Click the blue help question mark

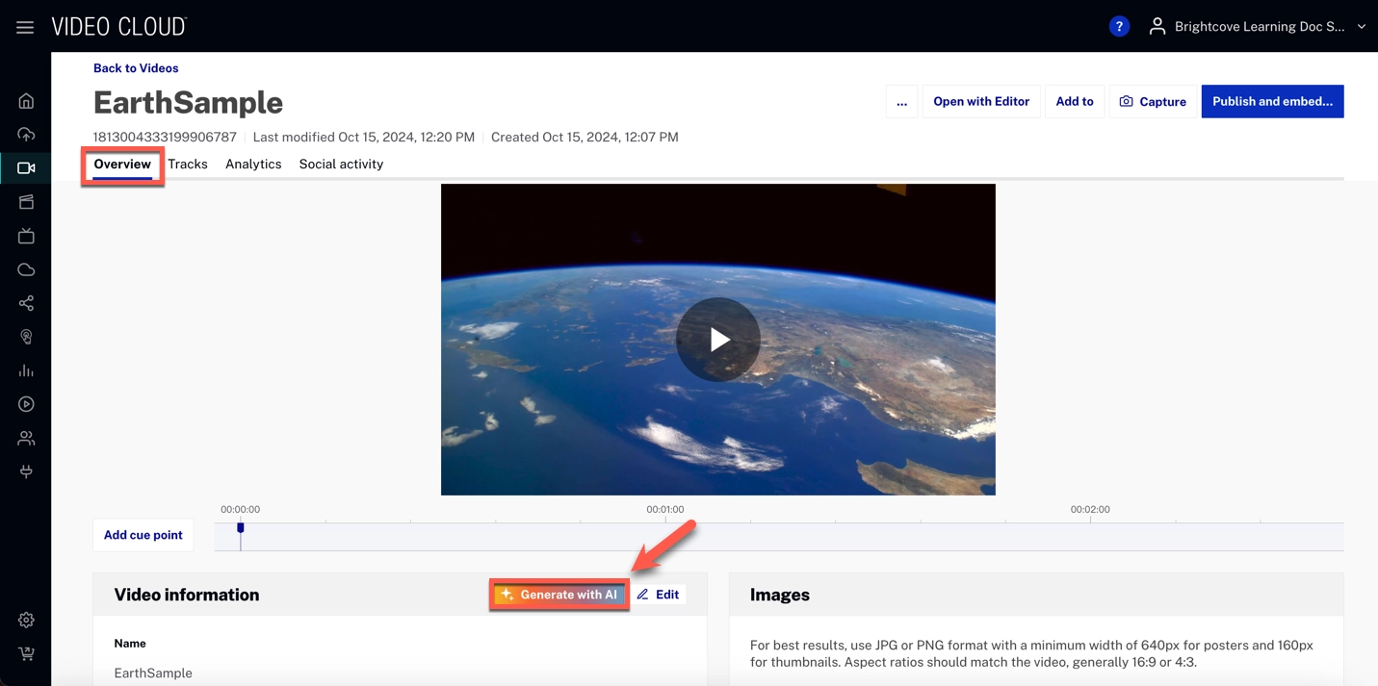point(1118,27)
